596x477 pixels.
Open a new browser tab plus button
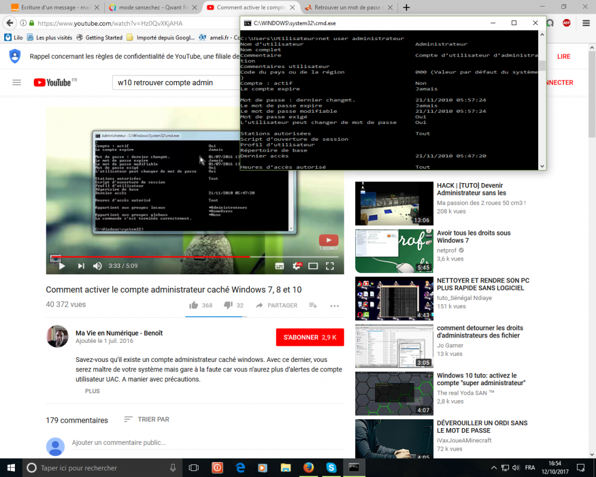click(406, 7)
